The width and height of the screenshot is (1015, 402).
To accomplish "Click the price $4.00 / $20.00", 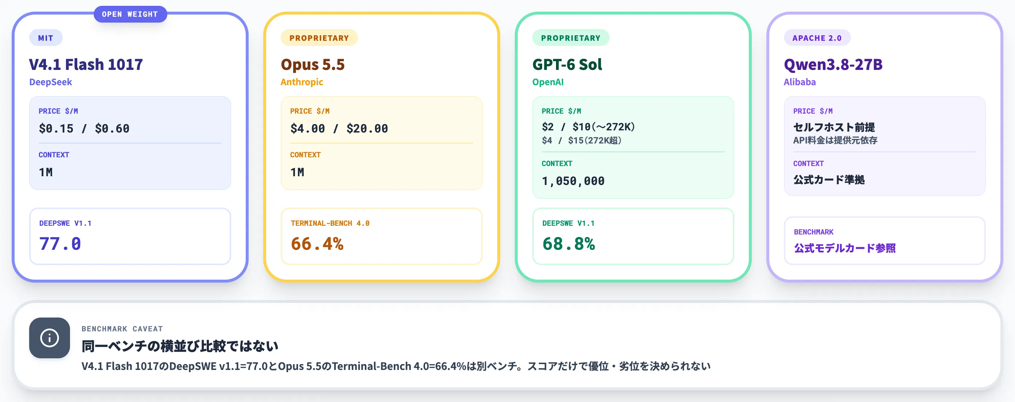I will [339, 128].
